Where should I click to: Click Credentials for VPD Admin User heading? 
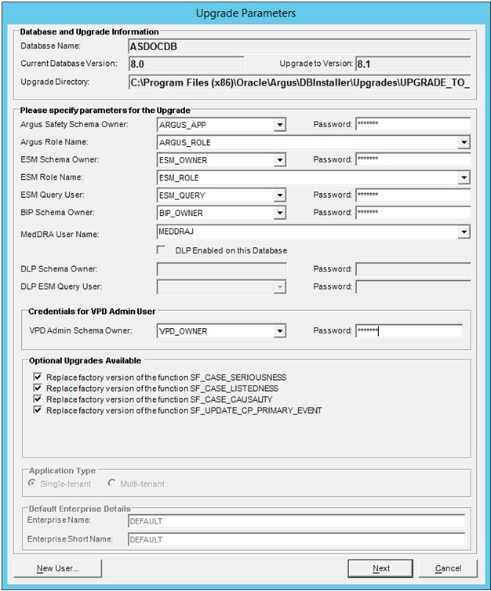point(92,312)
